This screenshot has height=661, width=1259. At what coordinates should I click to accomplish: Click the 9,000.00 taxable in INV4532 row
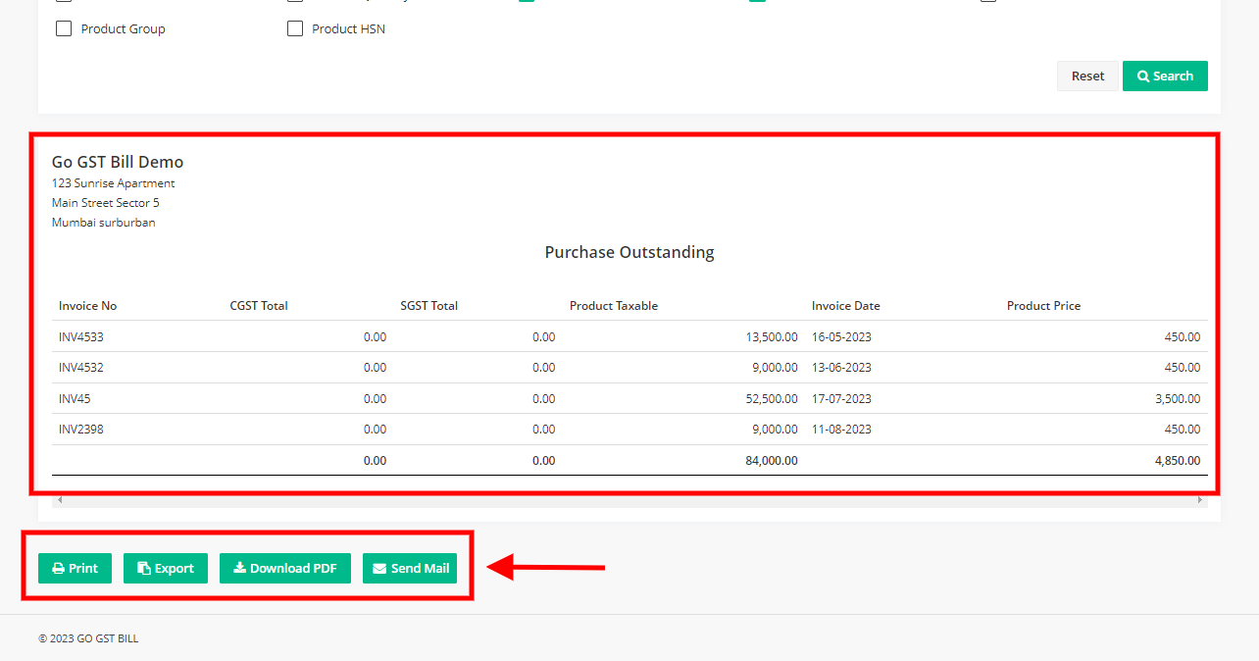point(775,368)
